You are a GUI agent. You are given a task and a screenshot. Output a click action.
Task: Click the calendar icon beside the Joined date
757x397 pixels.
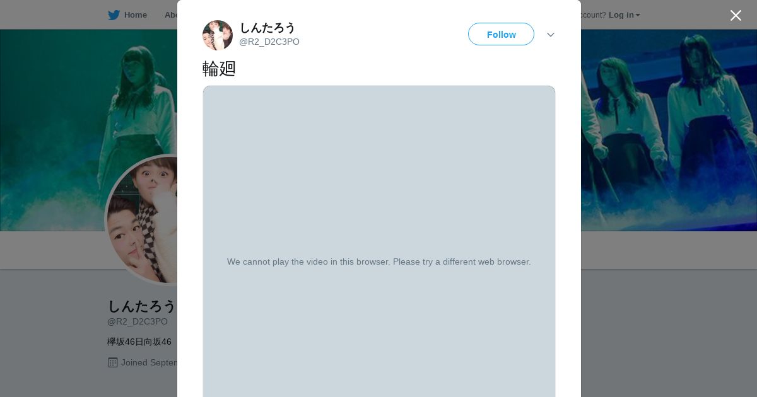(x=113, y=362)
